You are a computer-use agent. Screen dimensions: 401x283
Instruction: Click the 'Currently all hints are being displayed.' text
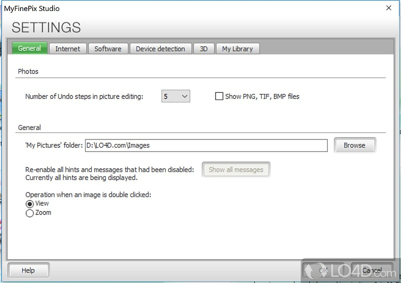tap(81, 177)
